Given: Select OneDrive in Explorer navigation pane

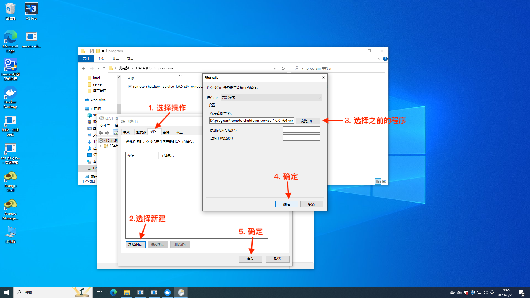Looking at the screenshot, I should (98, 100).
